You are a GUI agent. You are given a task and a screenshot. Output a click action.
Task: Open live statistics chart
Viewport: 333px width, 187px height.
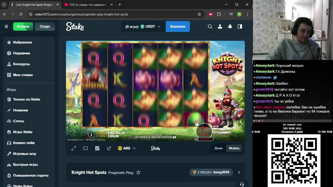97,148
